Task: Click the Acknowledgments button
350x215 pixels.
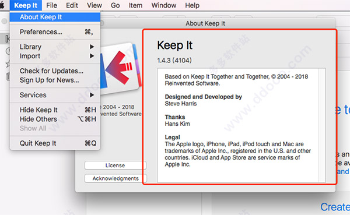Action: click(x=116, y=178)
